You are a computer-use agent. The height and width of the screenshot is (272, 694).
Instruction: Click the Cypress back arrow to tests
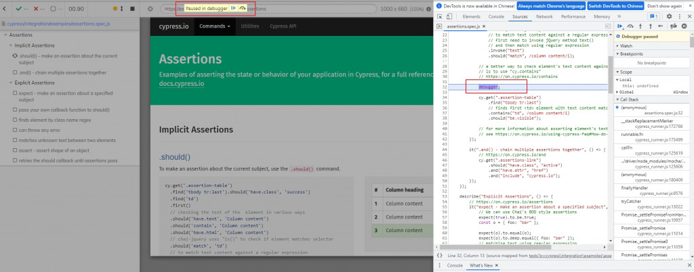coord(5,8)
